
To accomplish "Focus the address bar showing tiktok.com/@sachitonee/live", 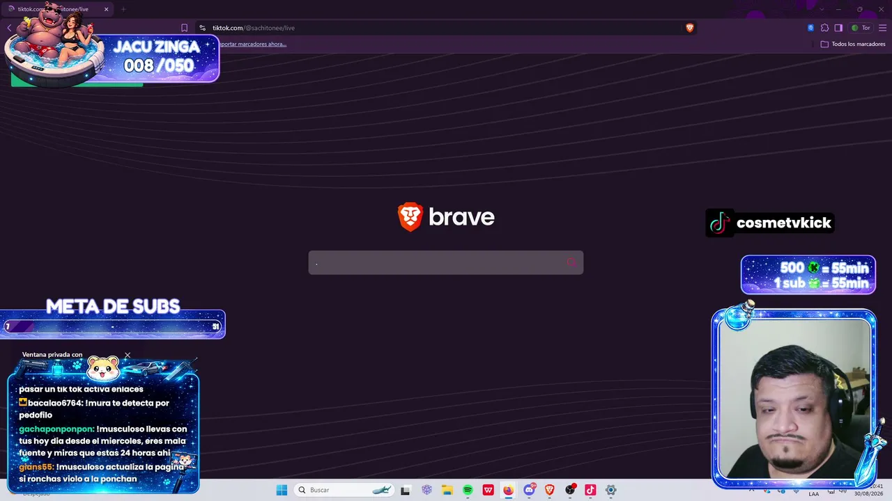I will (x=446, y=28).
